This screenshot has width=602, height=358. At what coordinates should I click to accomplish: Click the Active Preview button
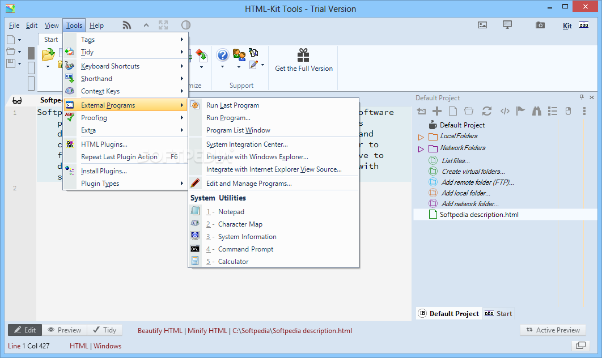[553, 330]
